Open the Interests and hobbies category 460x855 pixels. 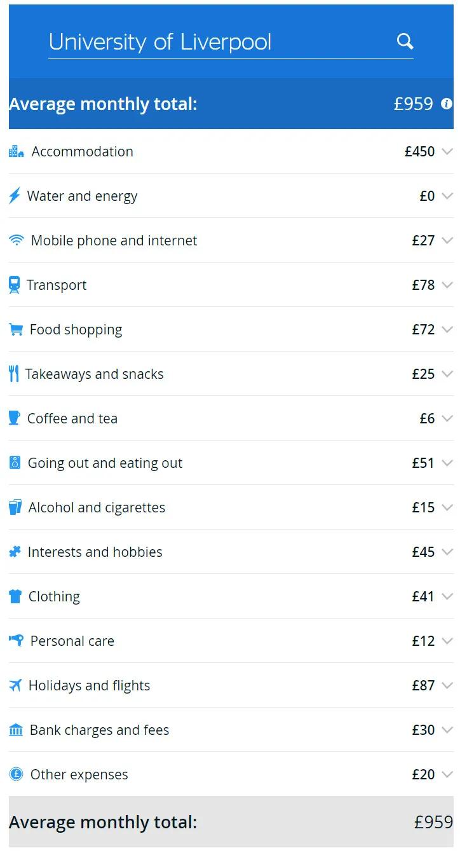click(x=95, y=552)
